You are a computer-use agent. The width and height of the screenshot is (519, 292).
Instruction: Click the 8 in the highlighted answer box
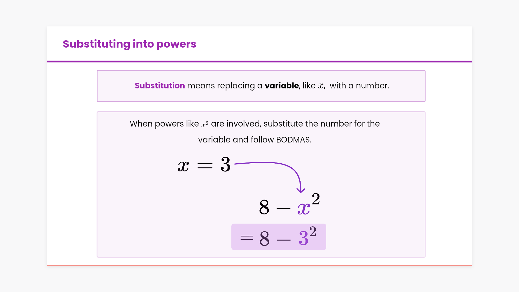coord(264,239)
